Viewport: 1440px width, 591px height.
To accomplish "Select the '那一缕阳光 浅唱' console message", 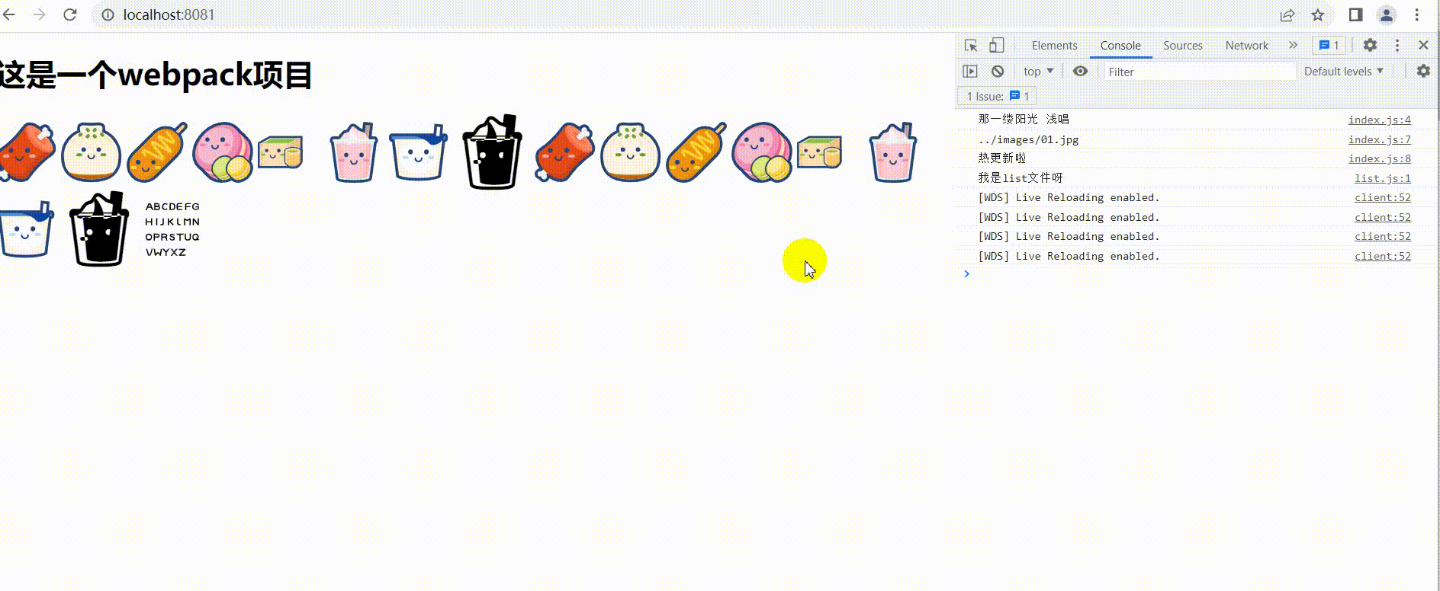I will pos(1024,120).
